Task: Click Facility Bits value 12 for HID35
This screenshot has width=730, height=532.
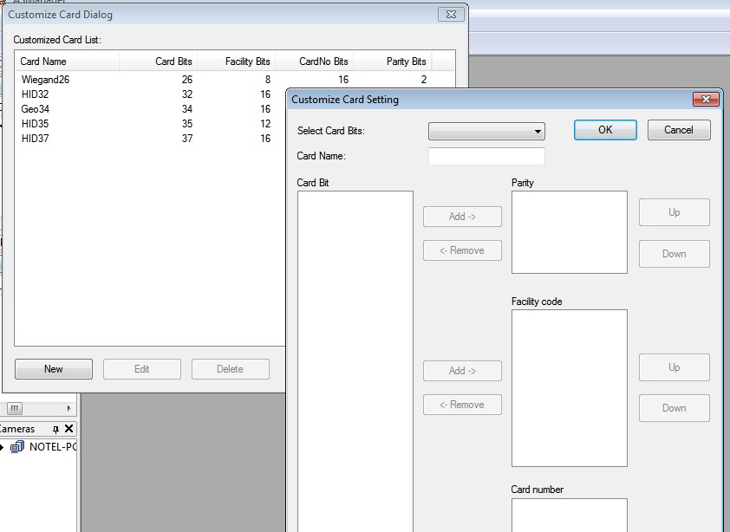Action: [265, 124]
